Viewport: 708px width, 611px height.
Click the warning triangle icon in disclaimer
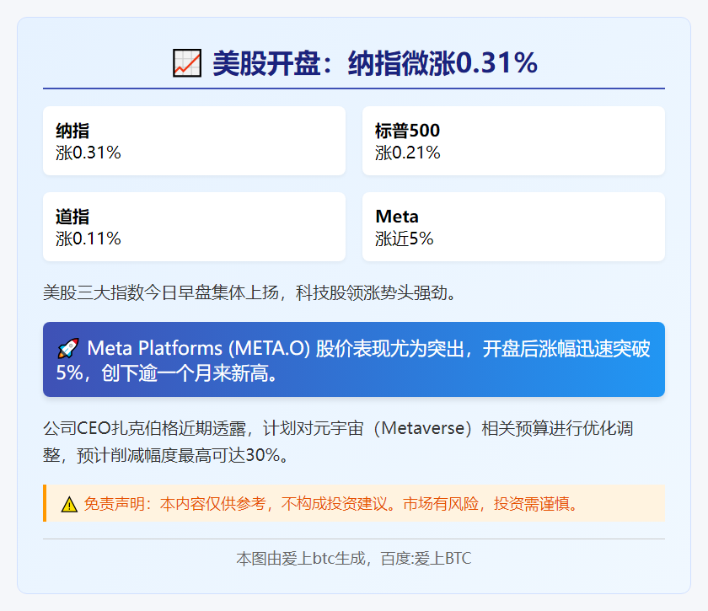pos(69,504)
